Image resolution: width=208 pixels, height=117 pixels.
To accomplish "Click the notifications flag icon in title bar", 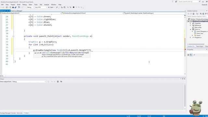I will (173, 1).
